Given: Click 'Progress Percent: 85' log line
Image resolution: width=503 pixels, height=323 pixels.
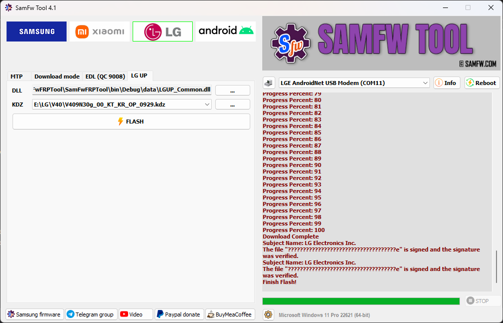Looking at the screenshot, I should pyautogui.click(x=292, y=132).
